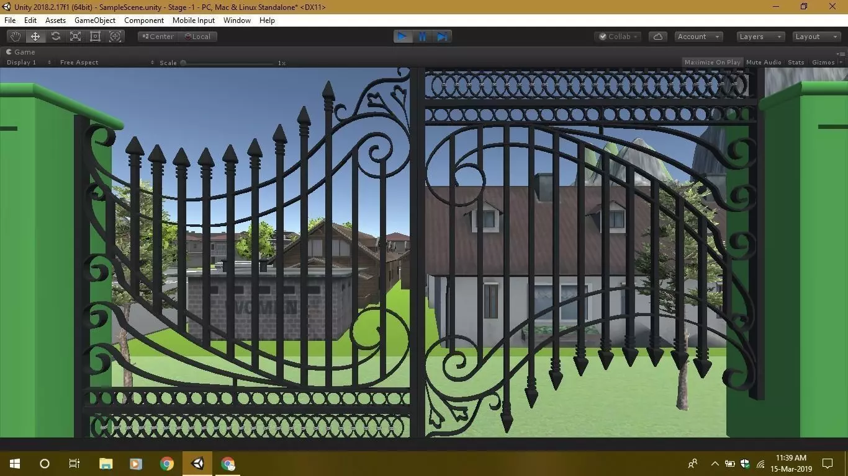Open the Window menu
This screenshot has width=848, height=476.
click(237, 20)
